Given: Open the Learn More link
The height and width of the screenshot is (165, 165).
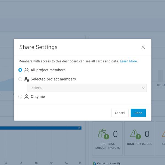Looking at the screenshot, I should pyautogui.click(x=128, y=61).
